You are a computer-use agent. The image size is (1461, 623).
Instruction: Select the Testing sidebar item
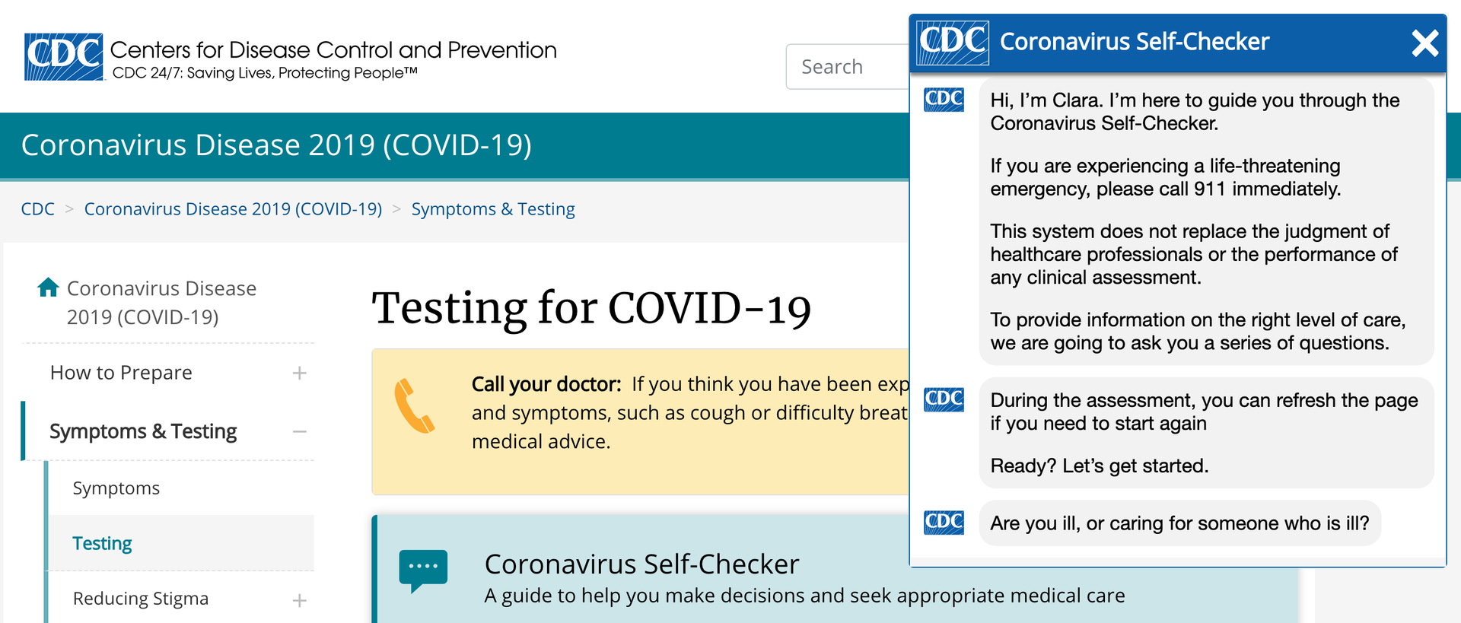pos(102,543)
